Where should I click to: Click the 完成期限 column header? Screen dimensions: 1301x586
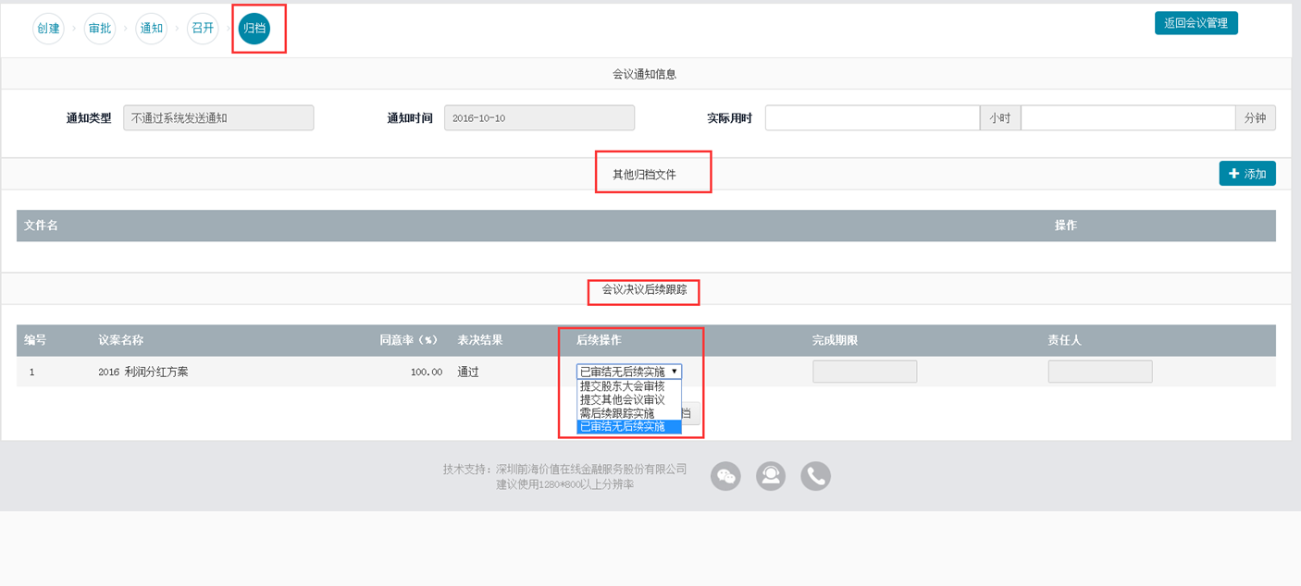pyautogui.click(x=836, y=340)
